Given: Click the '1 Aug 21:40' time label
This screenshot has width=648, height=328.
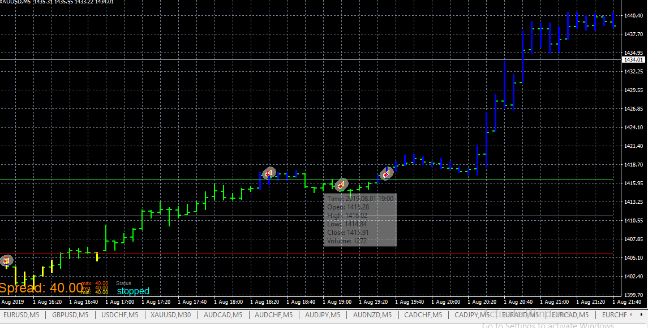Looking at the screenshot, I should click(x=627, y=302).
